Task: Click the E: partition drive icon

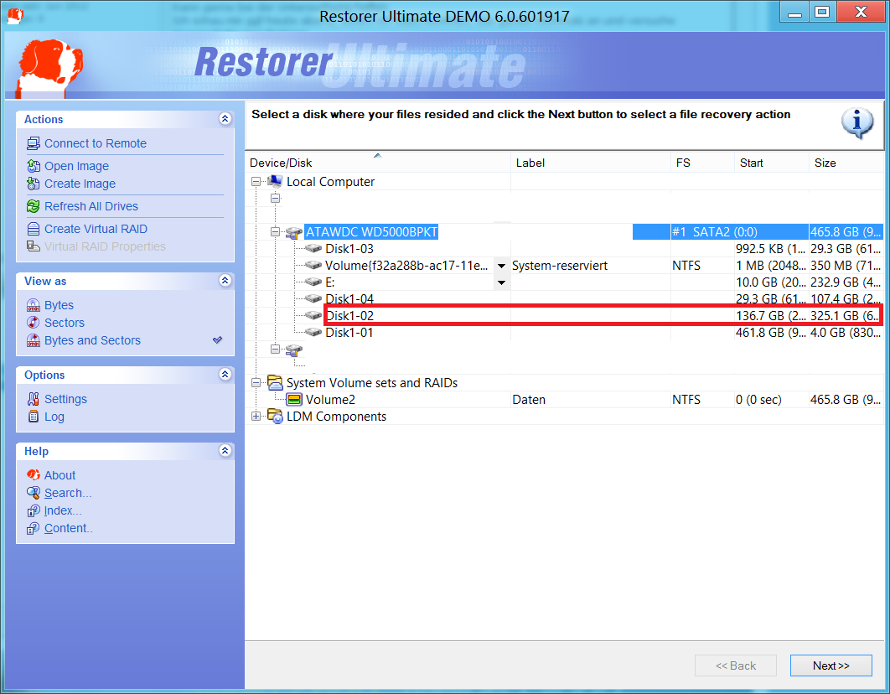Action: click(313, 282)
